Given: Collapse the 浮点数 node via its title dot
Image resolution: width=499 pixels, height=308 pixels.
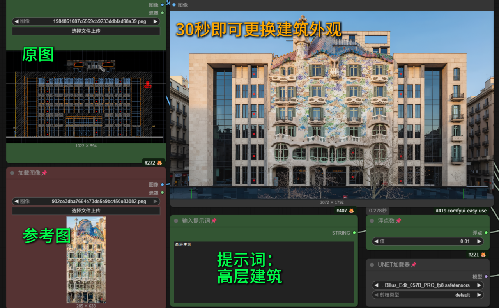Looking at the screenshot, I should [372, 221].
